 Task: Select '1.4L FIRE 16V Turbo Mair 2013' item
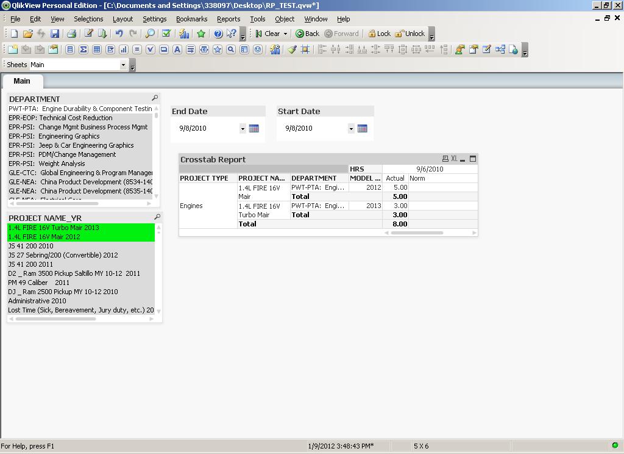point(54,228)
